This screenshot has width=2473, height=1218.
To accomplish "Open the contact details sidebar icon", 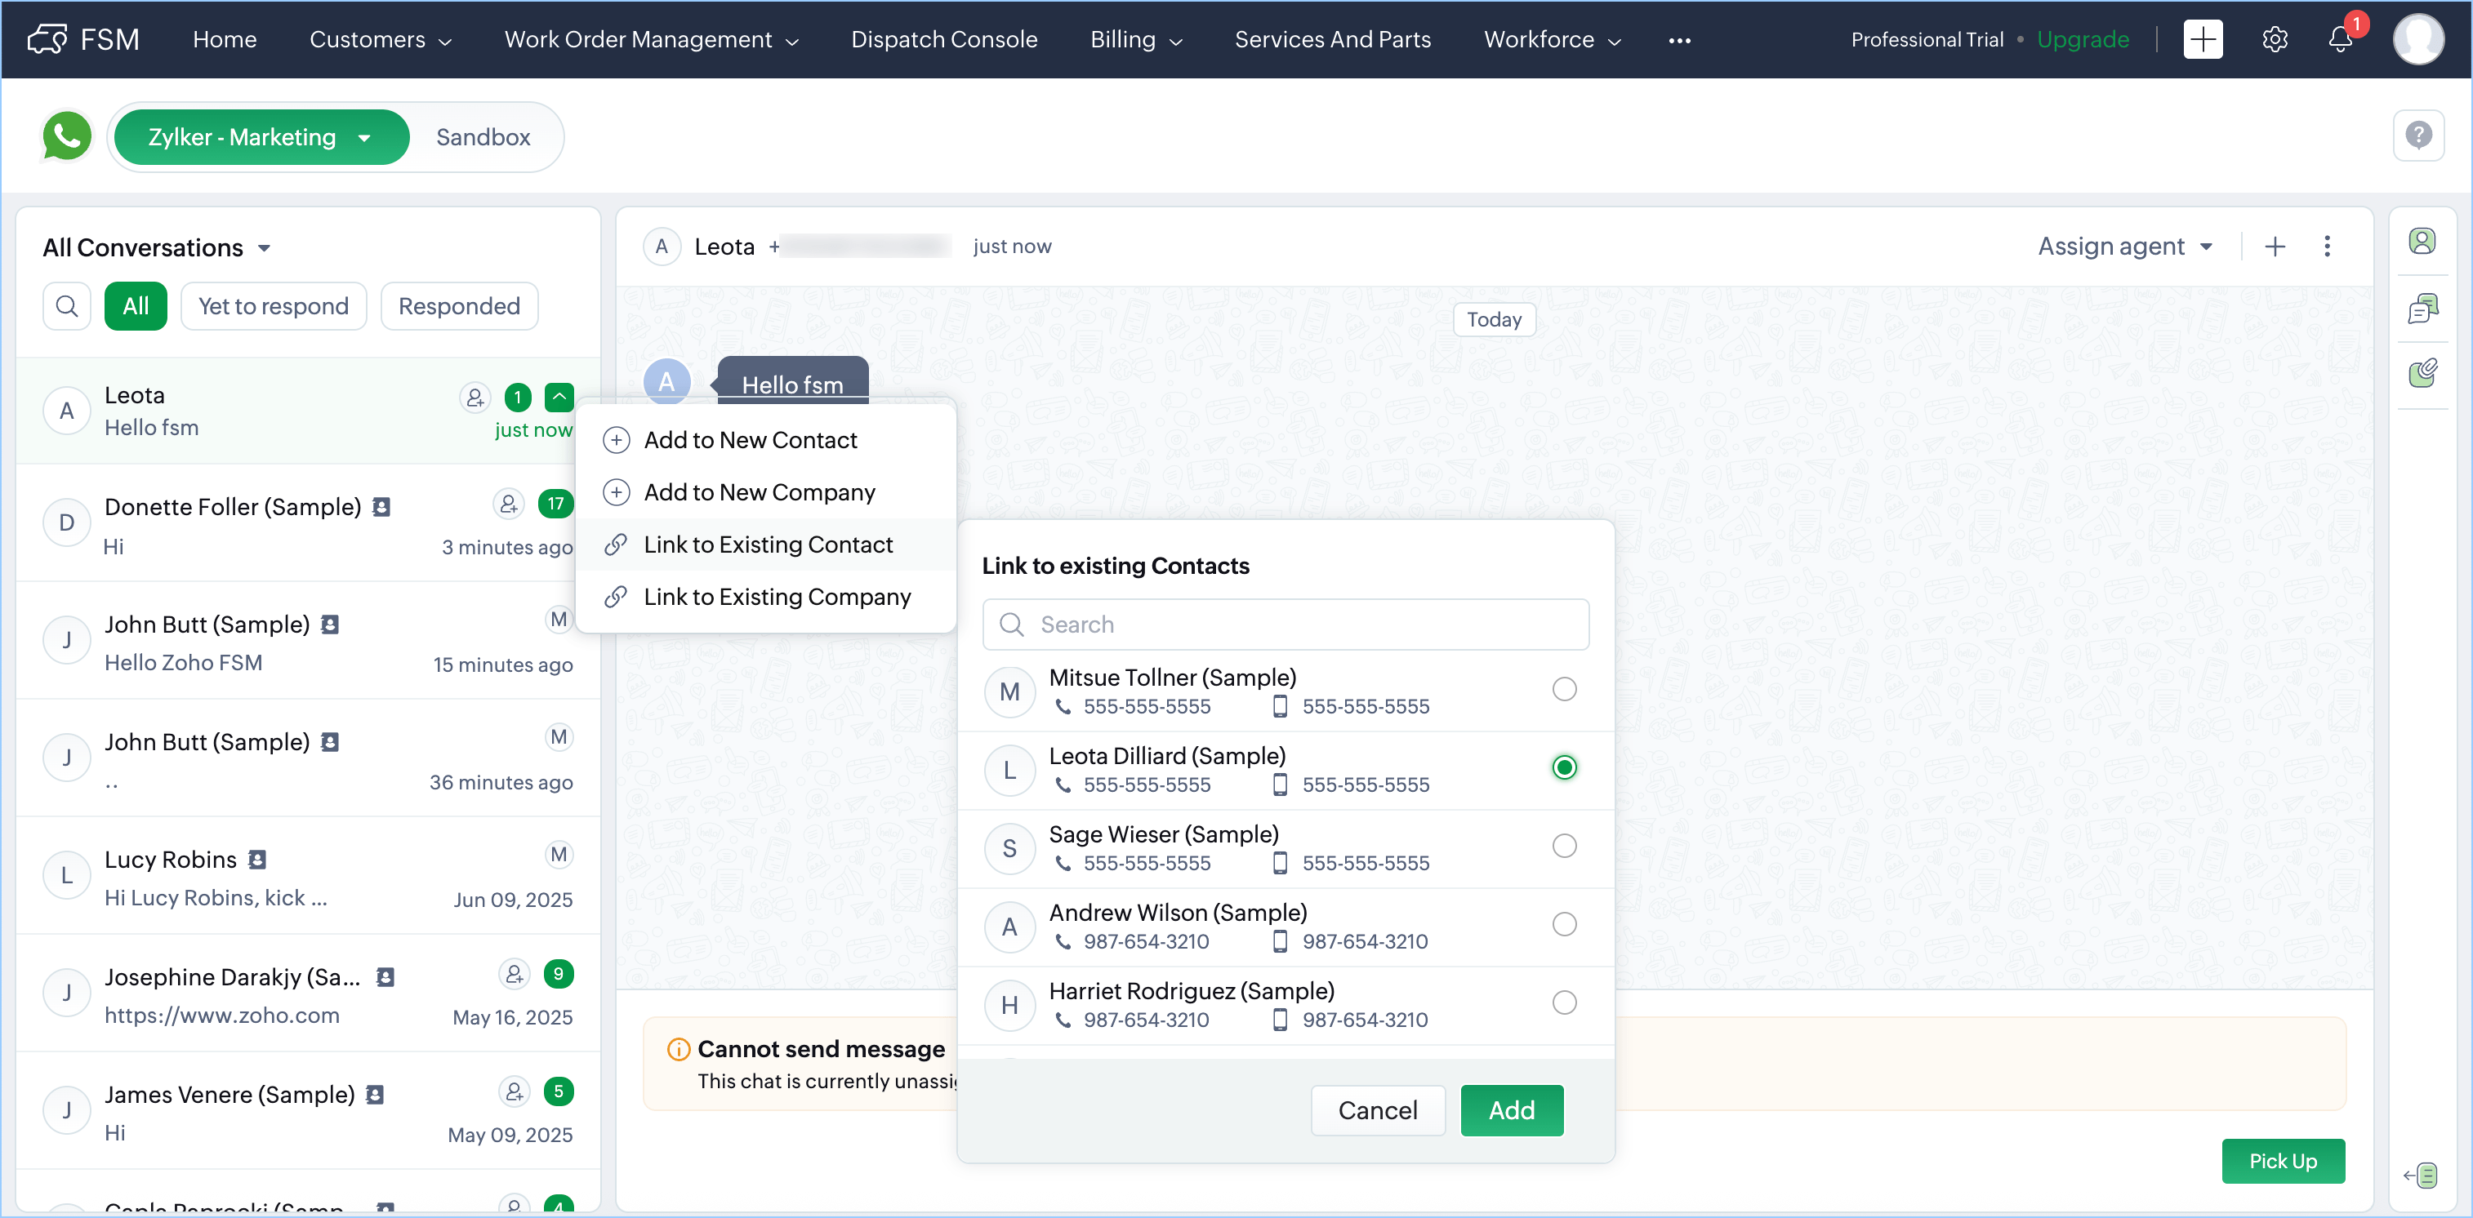I will (2422, 241).
